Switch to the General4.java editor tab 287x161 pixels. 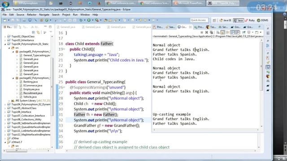click(x=142, y=27)
